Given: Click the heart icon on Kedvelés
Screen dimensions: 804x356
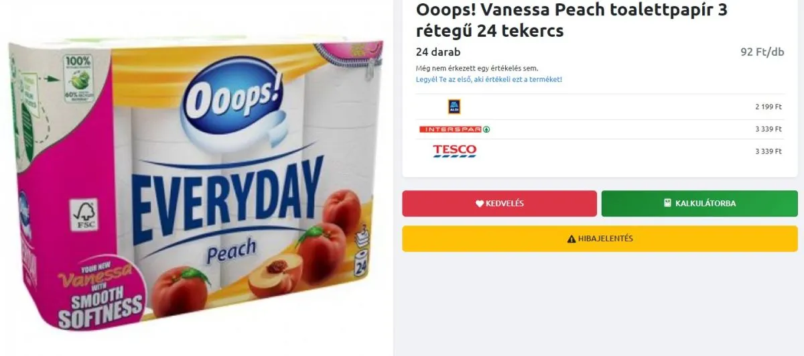Looking at the screenshot, I should (480, 204).
